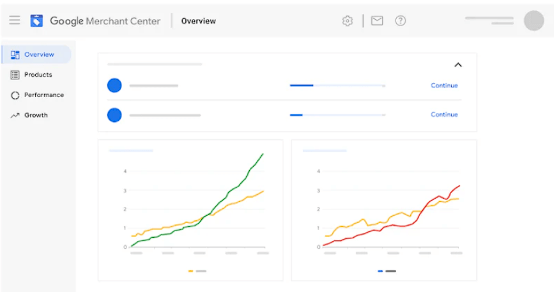The image size is (554, 292).
Task: Click the yellow legend swatch under left chart
Action: pos(191,271)
